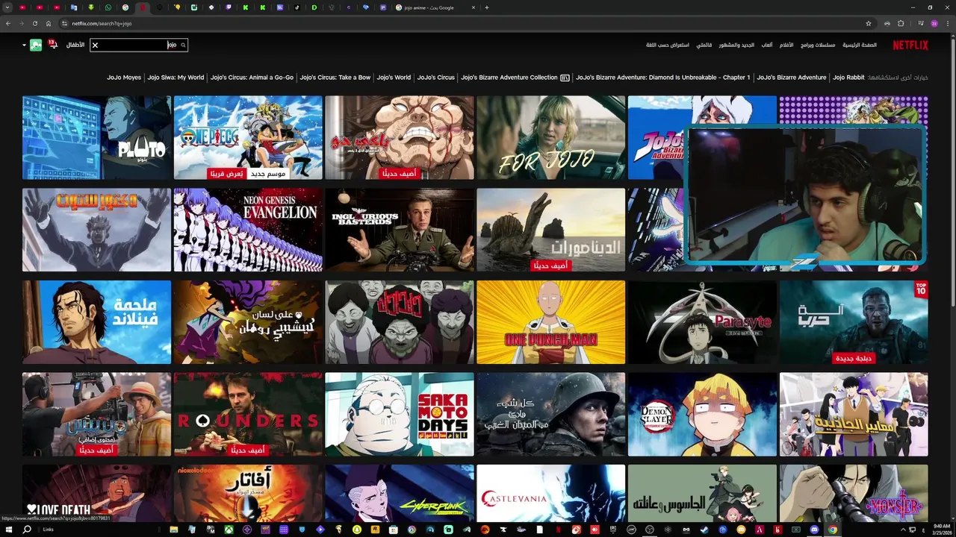
Task: Select JoJo's Circus: Animal a Go-Go suggestion
Action: pos(252,78)
